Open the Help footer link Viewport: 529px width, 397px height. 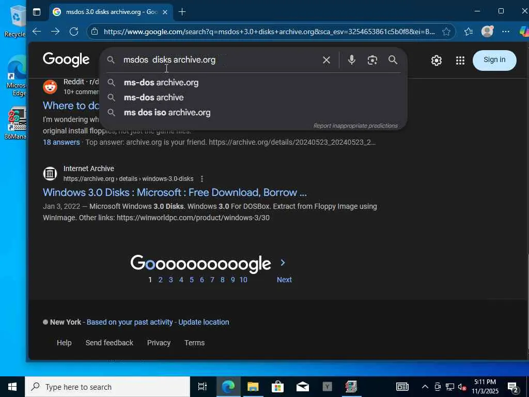point(64,343)
